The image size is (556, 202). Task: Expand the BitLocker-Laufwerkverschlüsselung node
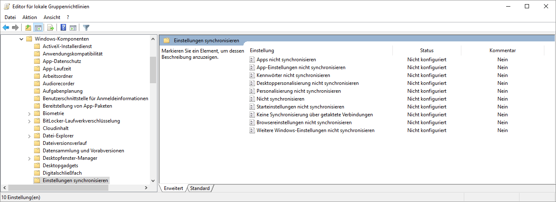pos(29,121)
